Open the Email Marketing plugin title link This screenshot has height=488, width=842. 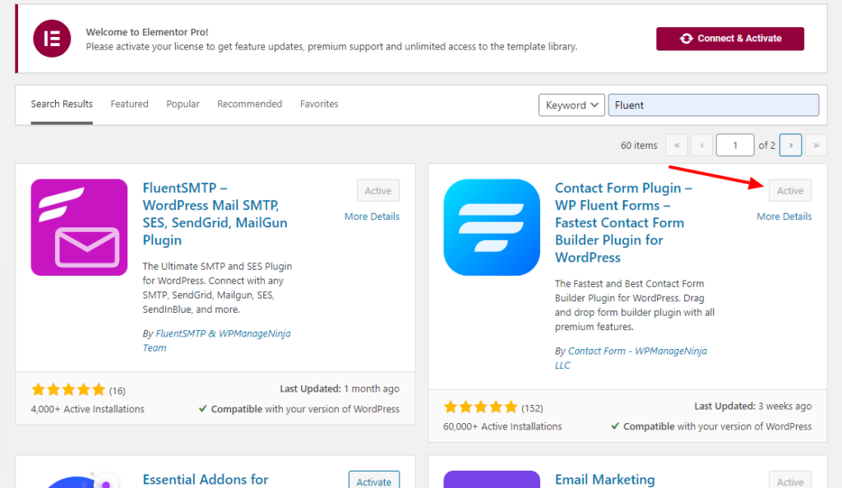[604, 480]
